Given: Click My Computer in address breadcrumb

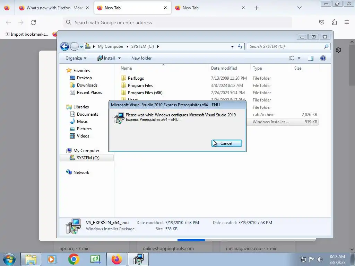Looking at the screenshot, I should [111, 46].
